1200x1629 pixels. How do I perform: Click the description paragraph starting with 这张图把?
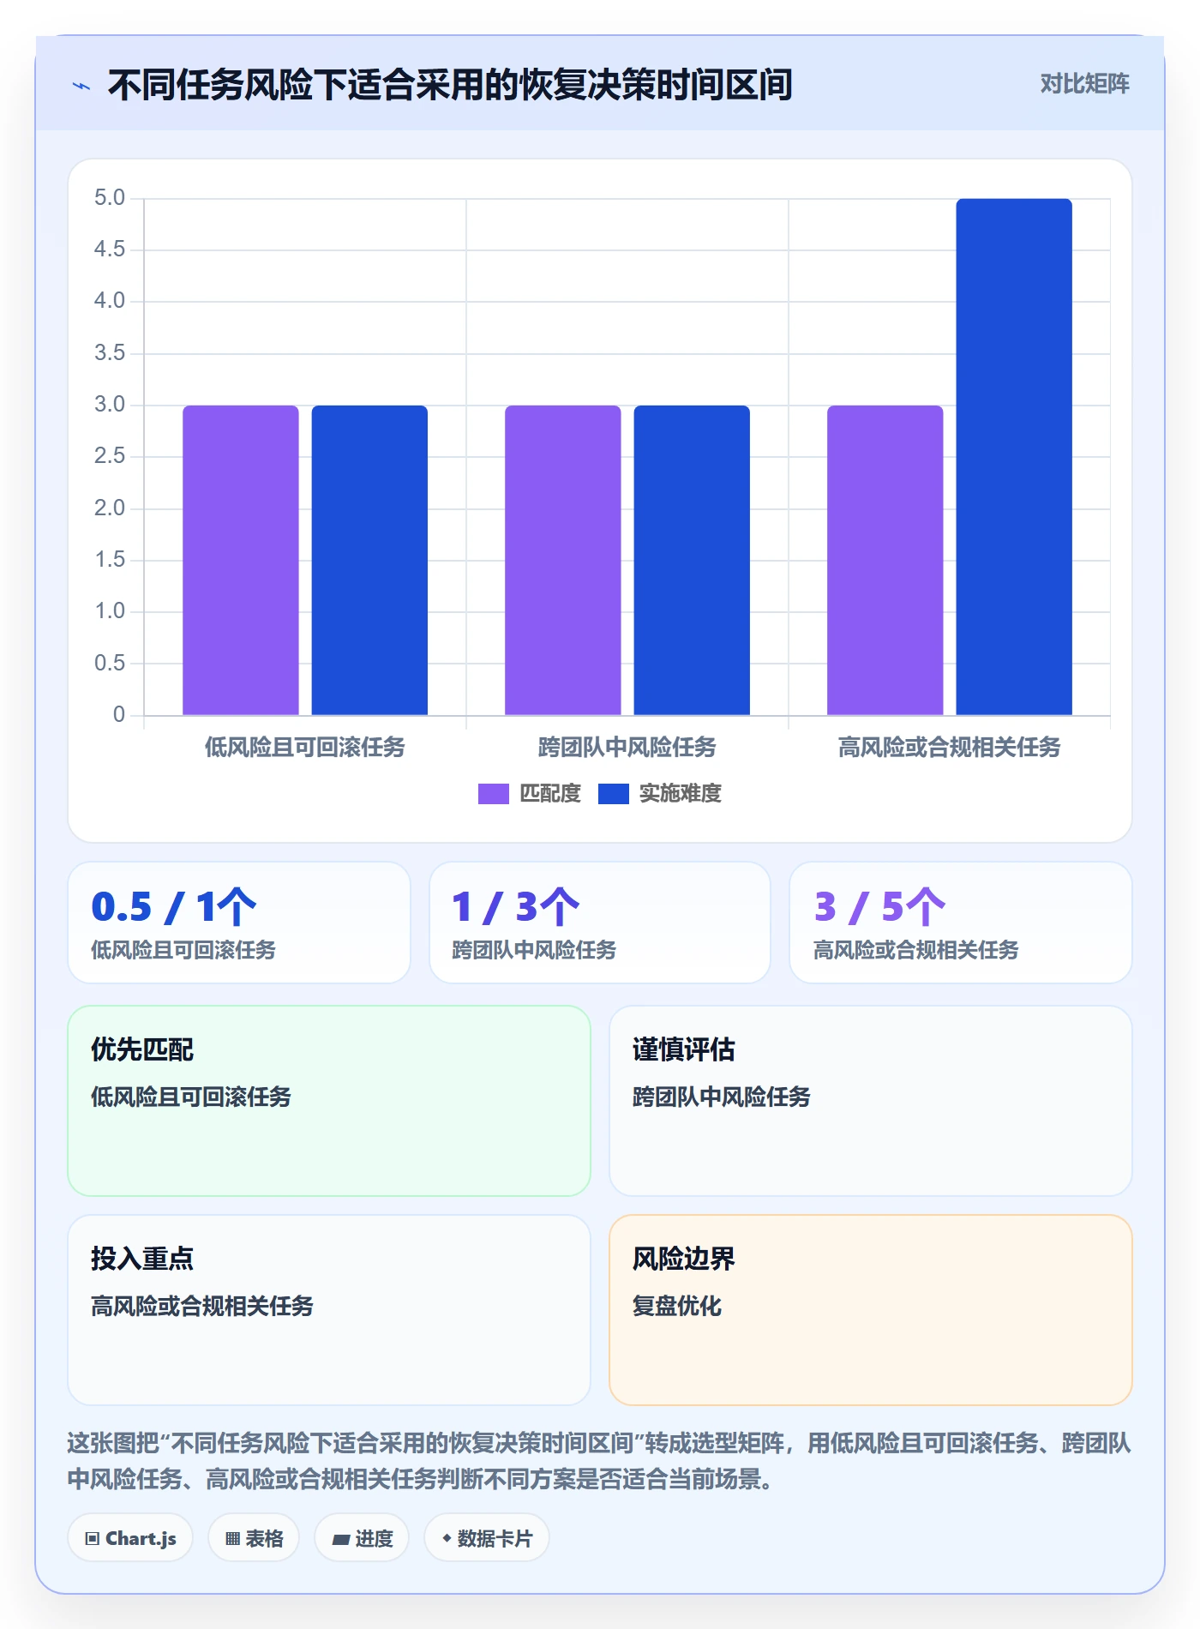(599, 1461)
